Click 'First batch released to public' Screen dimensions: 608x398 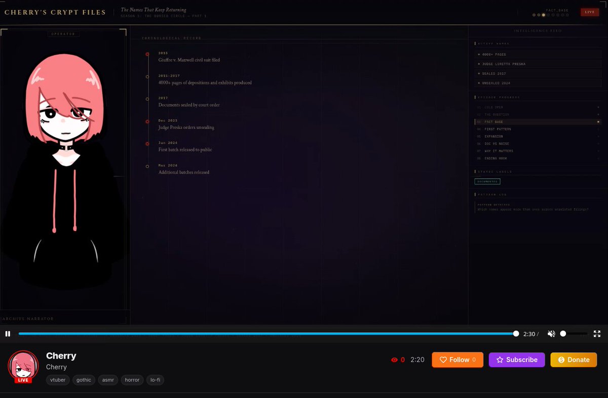point(185,150)
